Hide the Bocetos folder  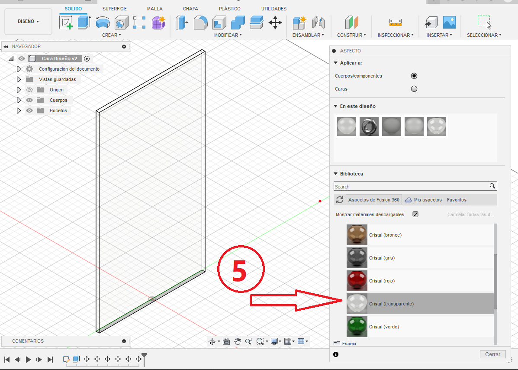point(29,110)
